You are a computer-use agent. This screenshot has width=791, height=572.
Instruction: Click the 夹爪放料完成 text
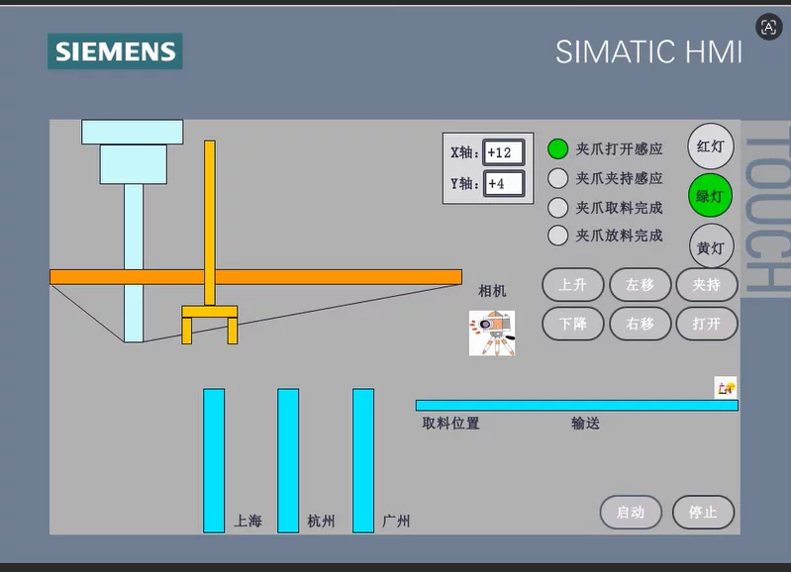click(x=619, y=236)
